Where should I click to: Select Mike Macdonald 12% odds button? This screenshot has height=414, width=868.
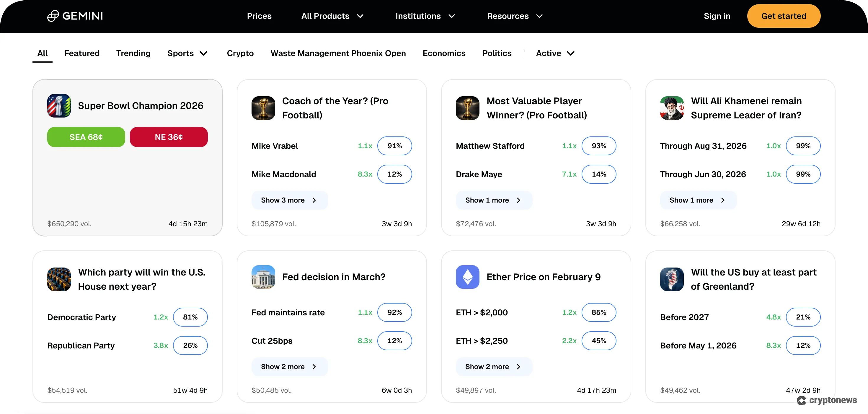[x=394, y=174]
